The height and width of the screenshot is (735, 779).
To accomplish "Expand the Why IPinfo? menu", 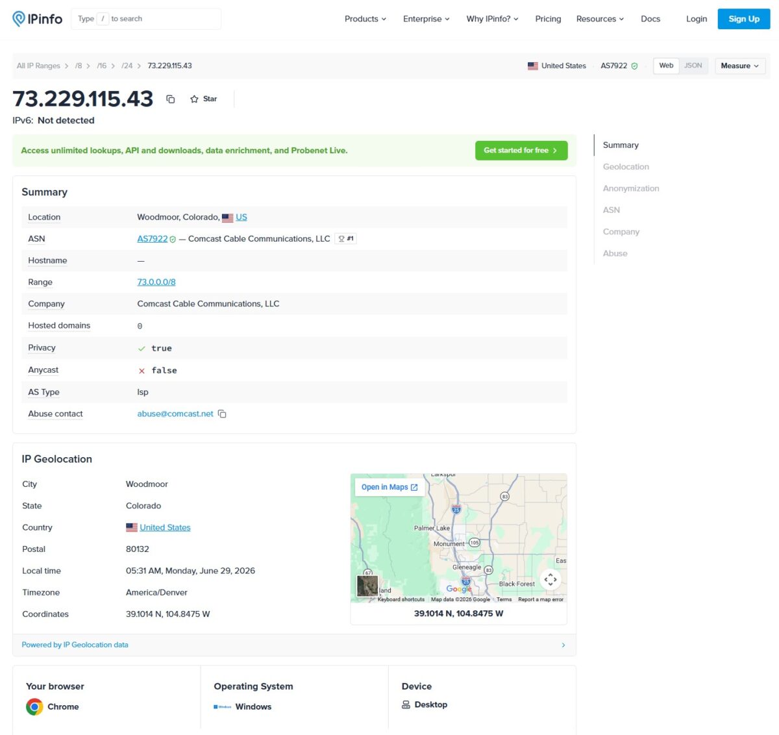I will 492,19.
